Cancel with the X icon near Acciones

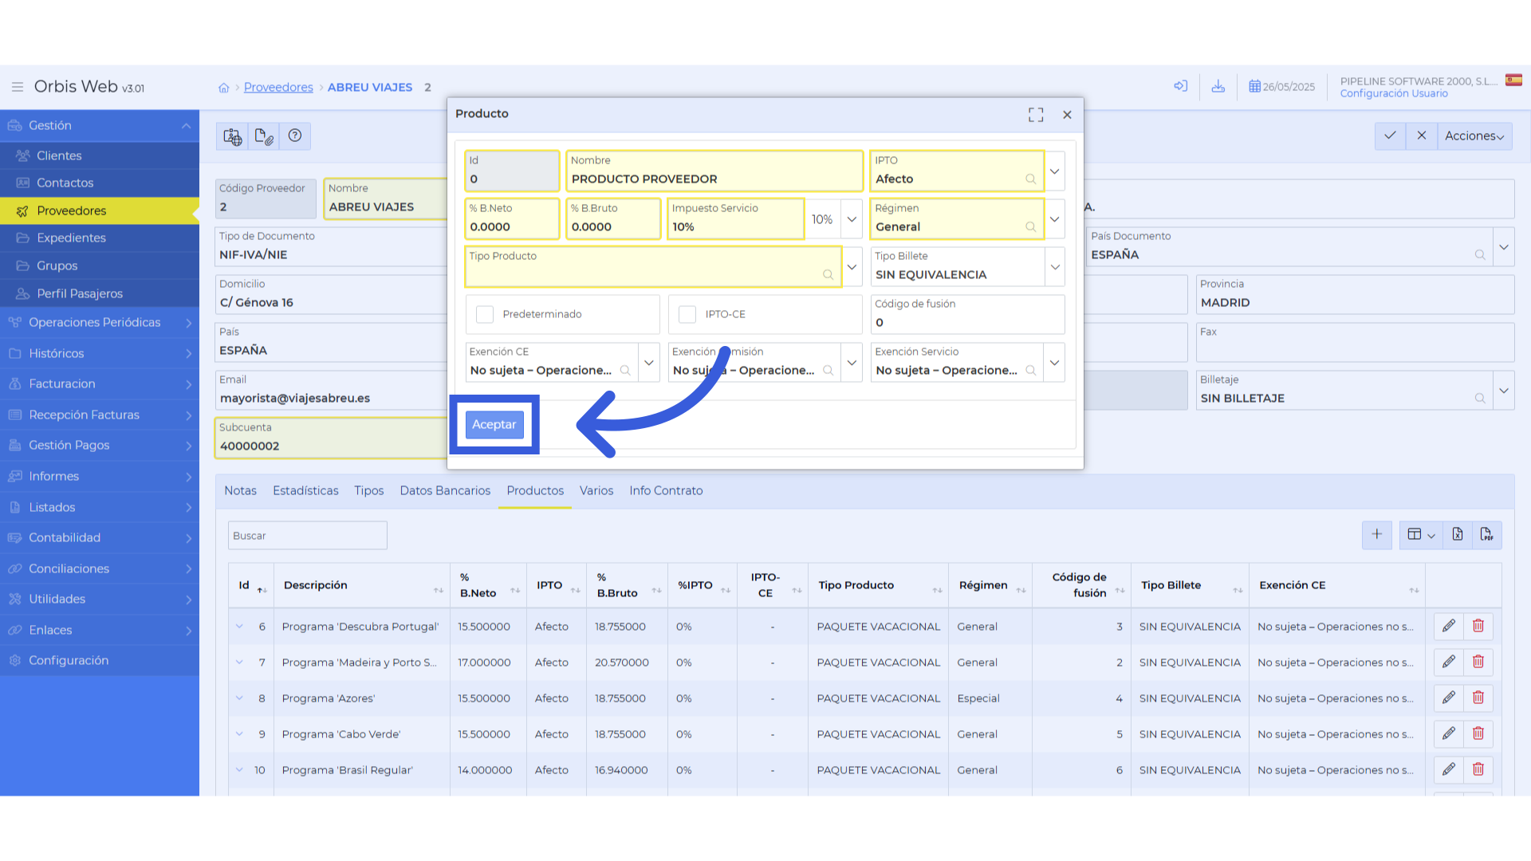(x=1422, y=136)
